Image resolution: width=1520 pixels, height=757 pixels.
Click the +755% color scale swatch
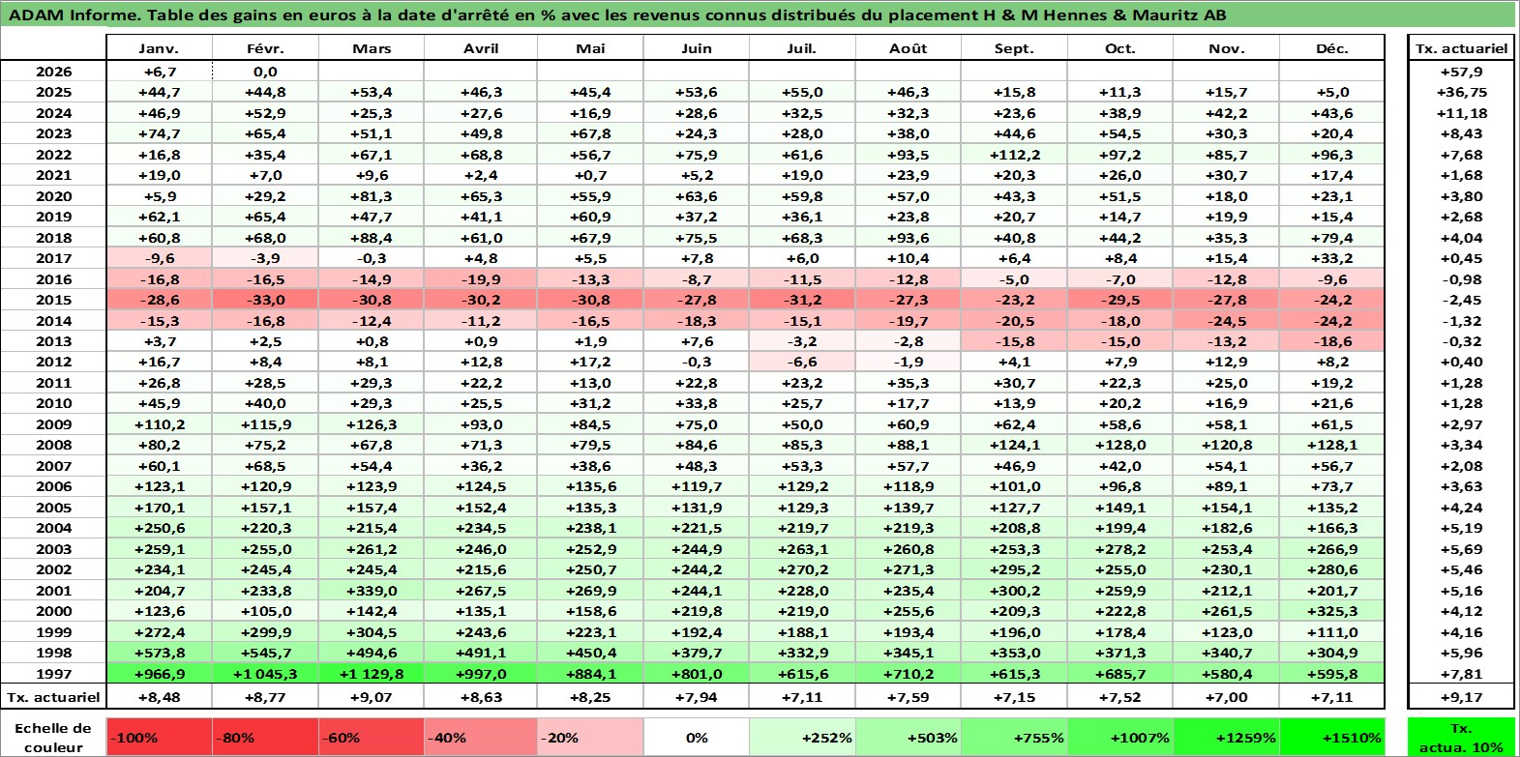(x=1014, y=738)
